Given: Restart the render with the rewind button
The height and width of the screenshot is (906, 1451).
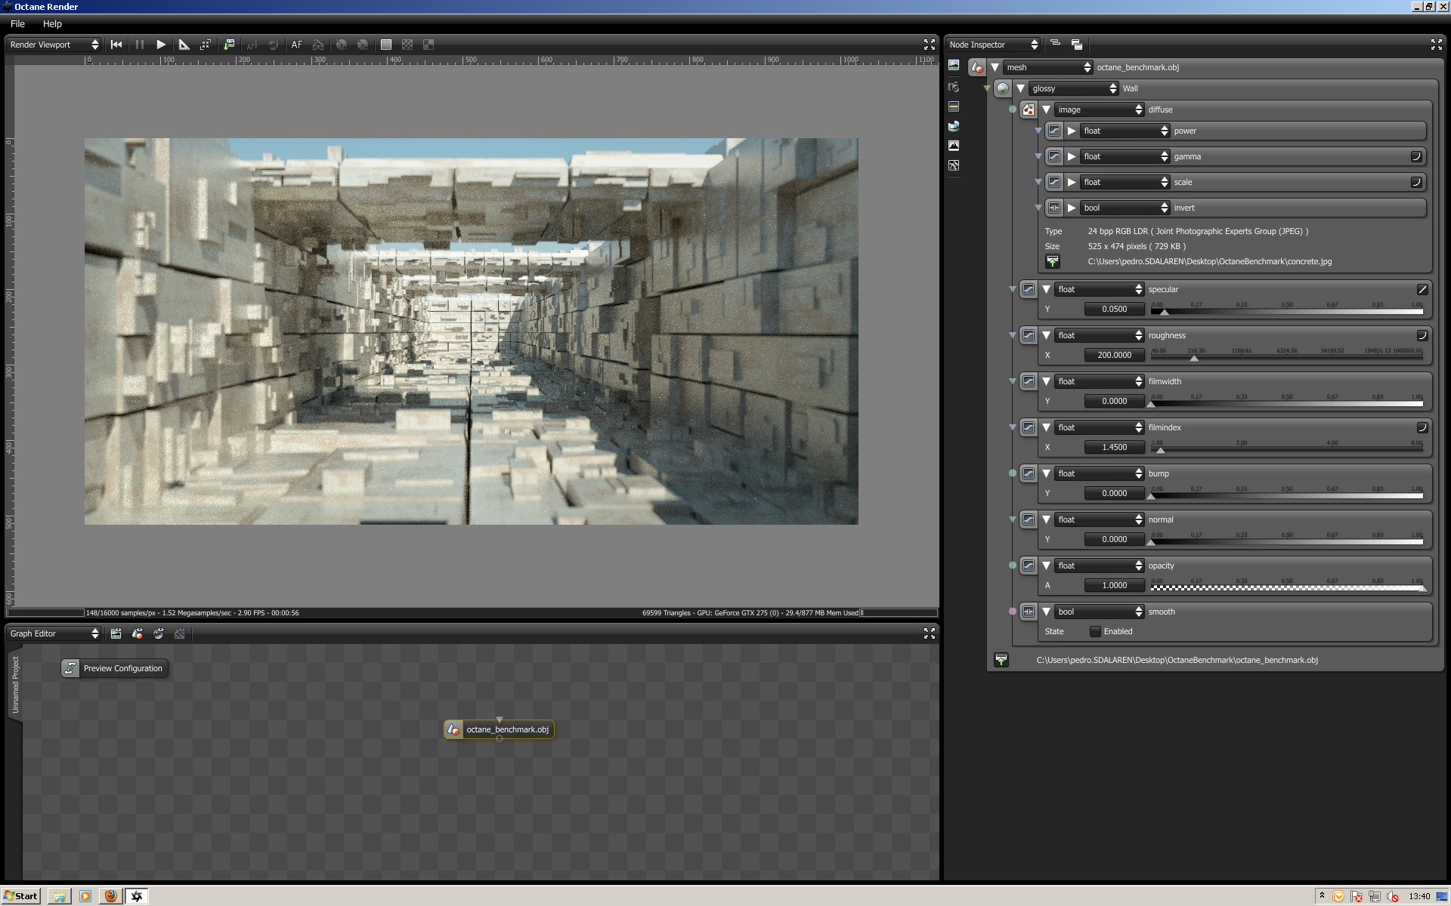Looking at the screenshot, I should pos(116,45).
